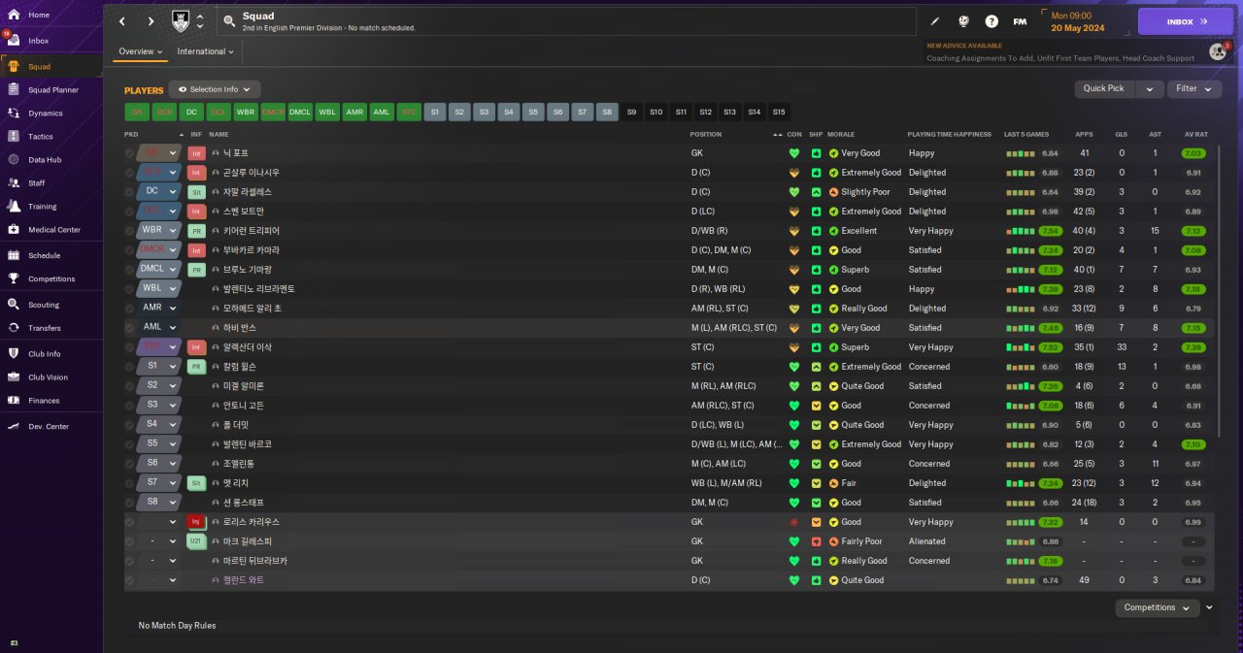
Task: Click the club crest badge
Action: [x=181, y=20]
